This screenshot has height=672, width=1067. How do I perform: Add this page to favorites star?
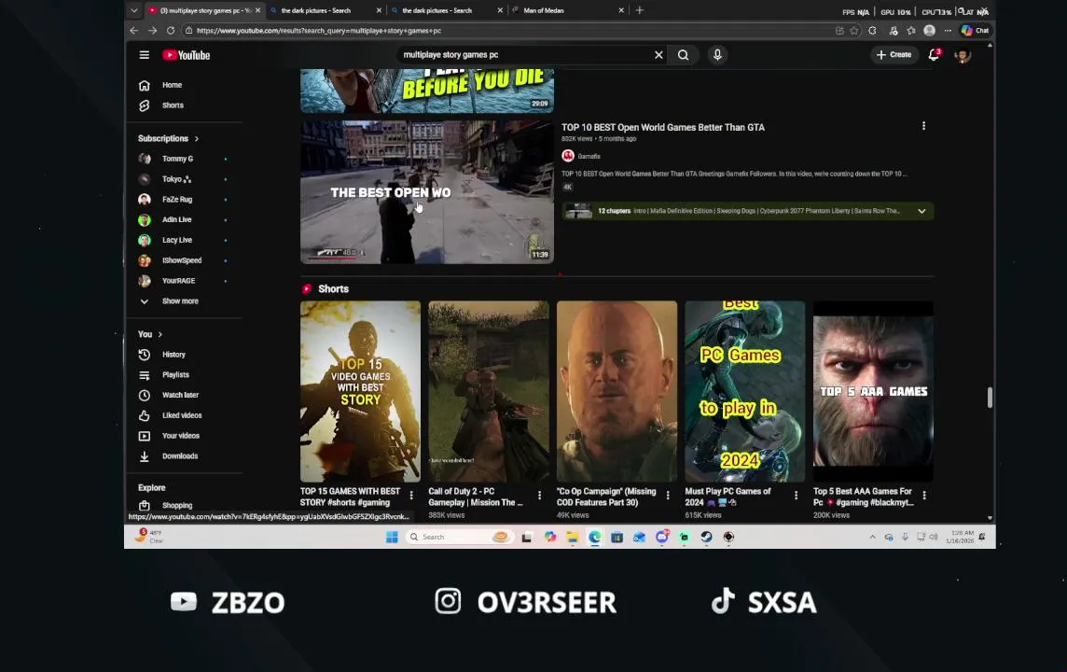click(x=854, y=31)
